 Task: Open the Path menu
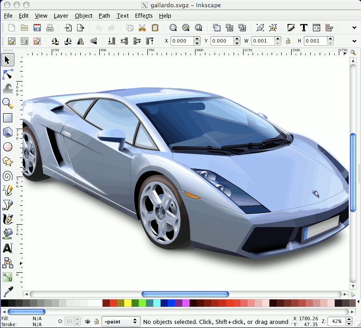tap(104, 15)
